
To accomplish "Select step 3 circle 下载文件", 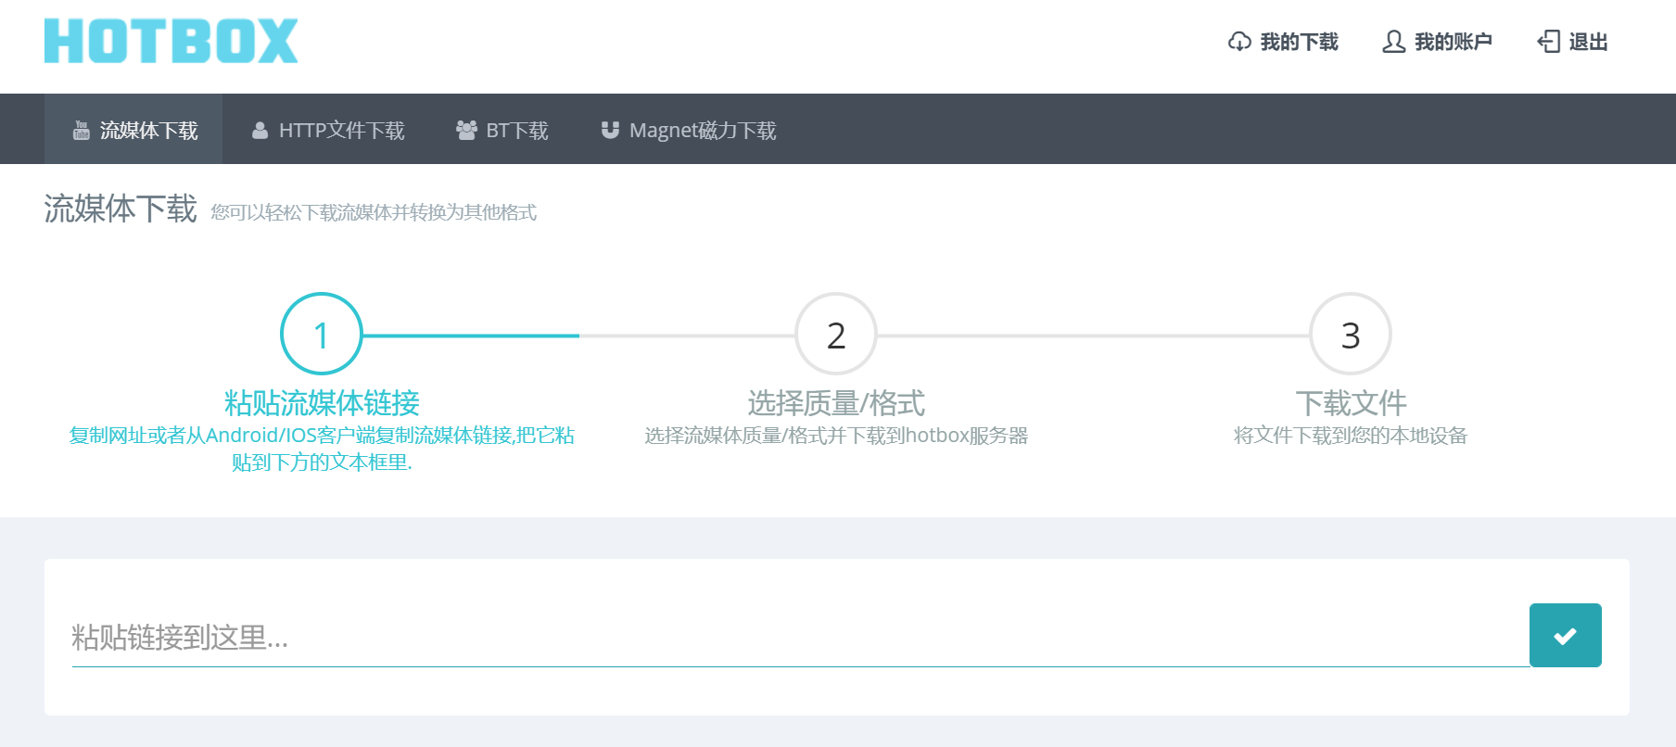I will (x=1350, y=334).
